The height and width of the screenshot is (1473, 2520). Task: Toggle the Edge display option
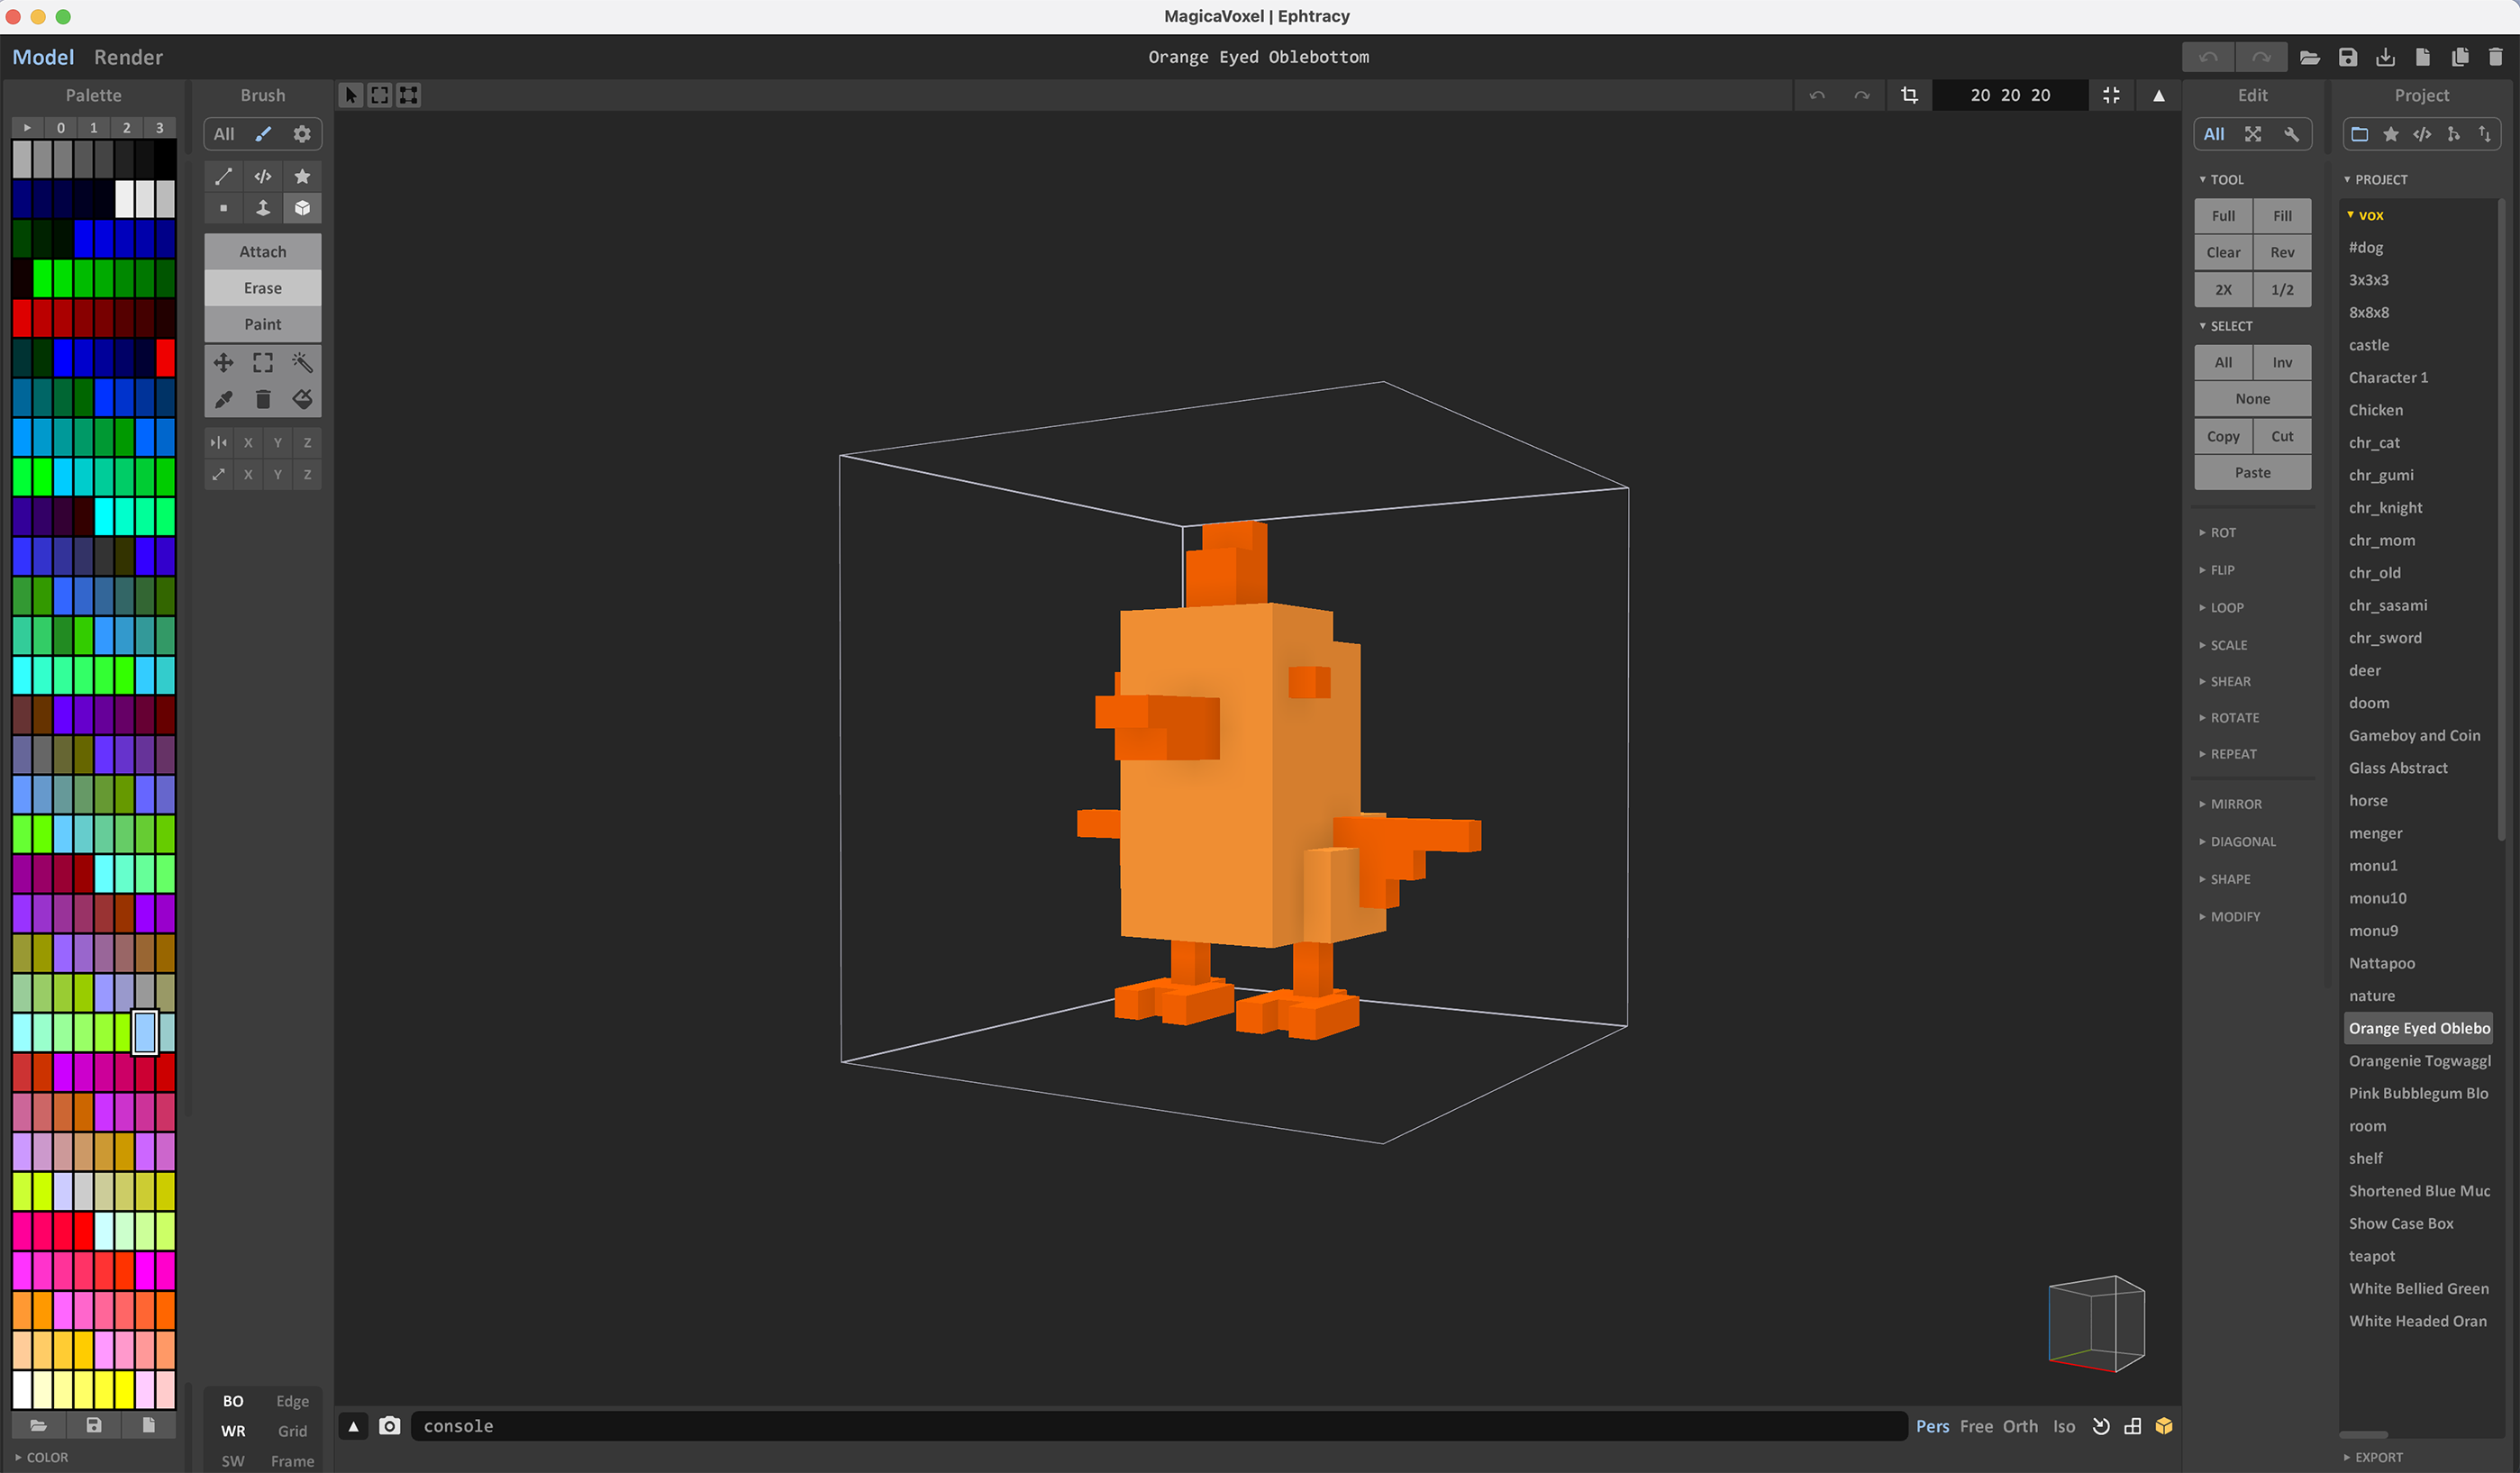click(292, 1401)
